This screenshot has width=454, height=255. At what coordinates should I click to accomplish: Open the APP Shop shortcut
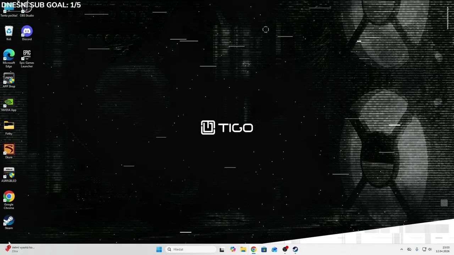9,80
